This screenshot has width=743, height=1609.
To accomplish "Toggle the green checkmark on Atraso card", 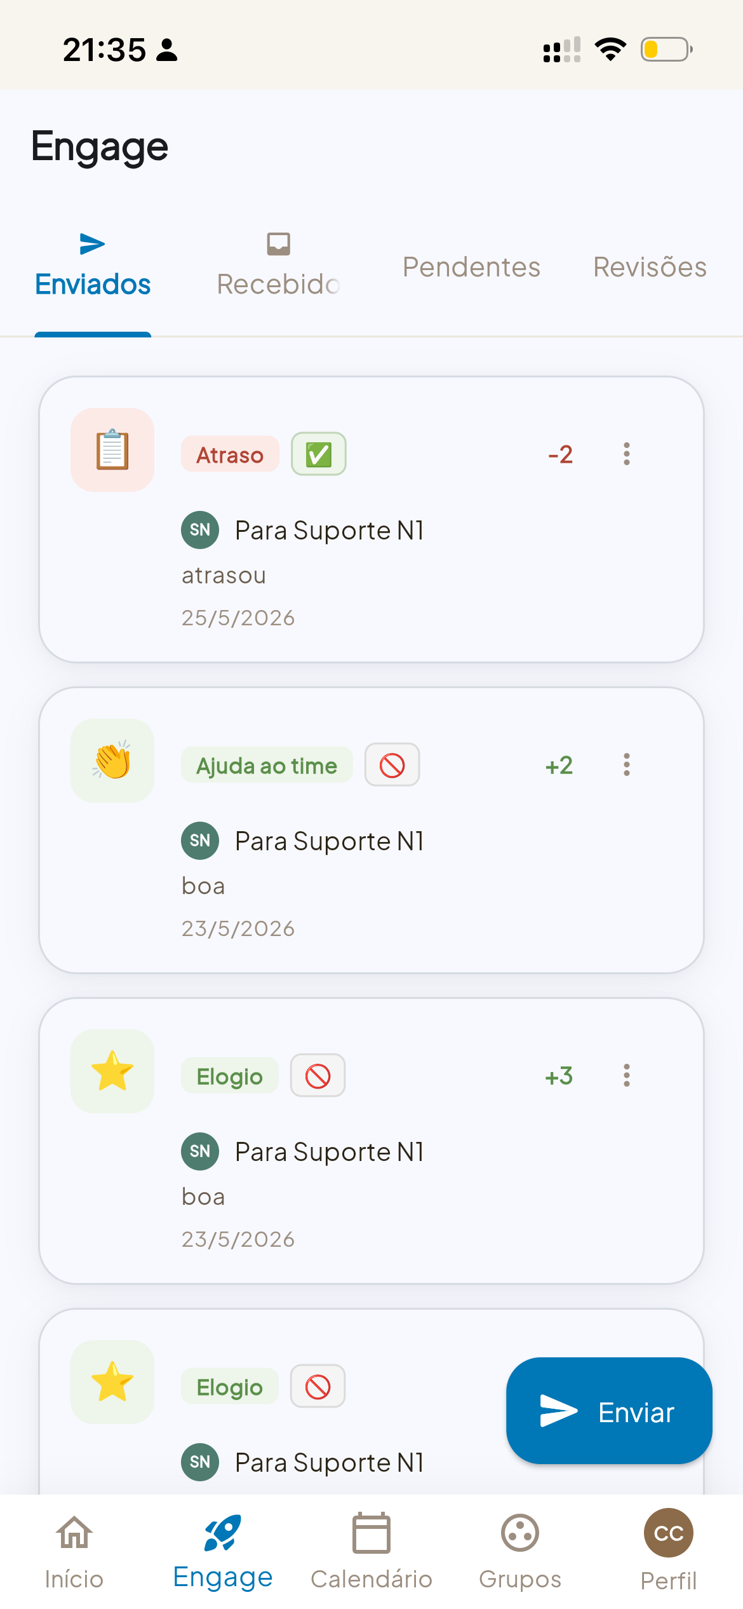I will (319, 454).
